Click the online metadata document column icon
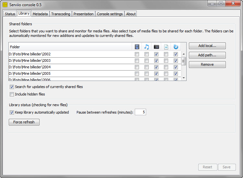 tap(166, 47)
